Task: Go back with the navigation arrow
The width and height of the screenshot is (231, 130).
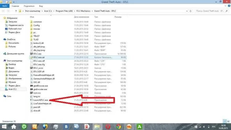Action: [3, 11]
